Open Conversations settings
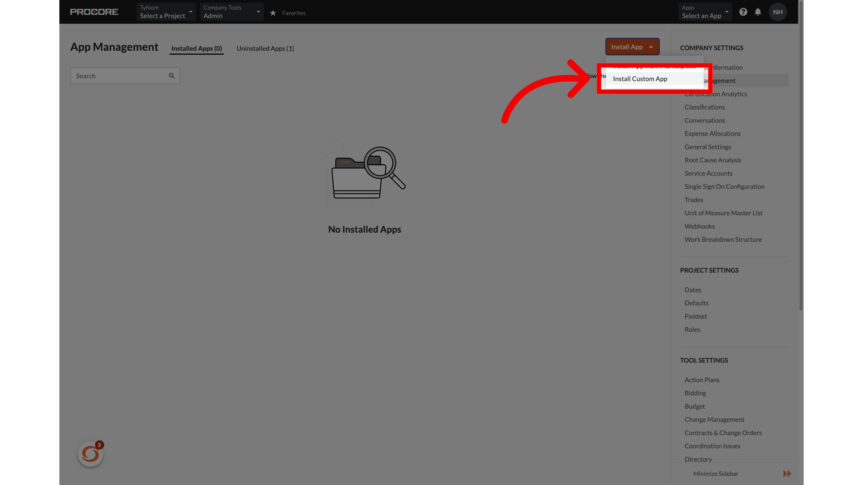The width and height of the screenshot is (863, 485). point(704,120)
